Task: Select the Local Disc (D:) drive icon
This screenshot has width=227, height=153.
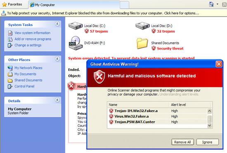Action: pos(142,26)
